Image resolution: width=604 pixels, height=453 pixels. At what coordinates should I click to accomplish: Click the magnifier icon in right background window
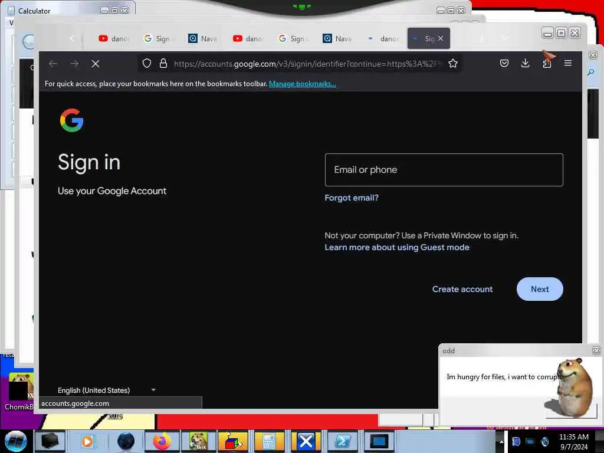click(x=591, y=72)
